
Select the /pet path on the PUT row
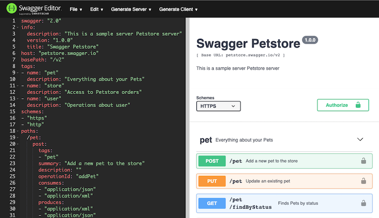(236, 181)
